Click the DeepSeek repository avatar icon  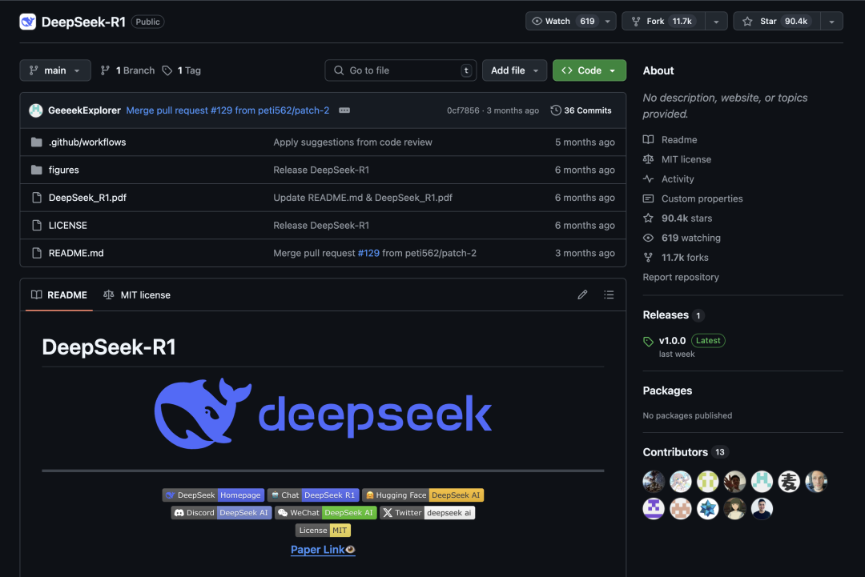(27, 22)
